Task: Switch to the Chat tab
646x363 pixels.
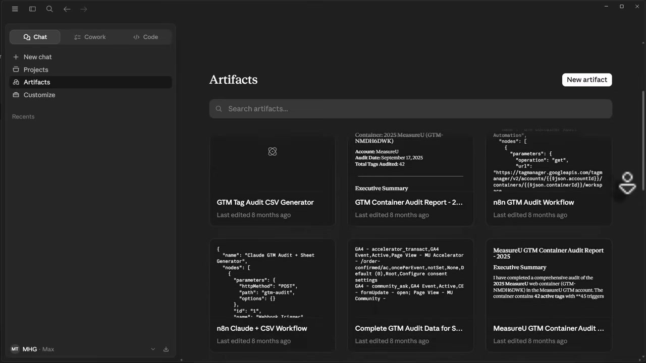Action: coord(35,37)
